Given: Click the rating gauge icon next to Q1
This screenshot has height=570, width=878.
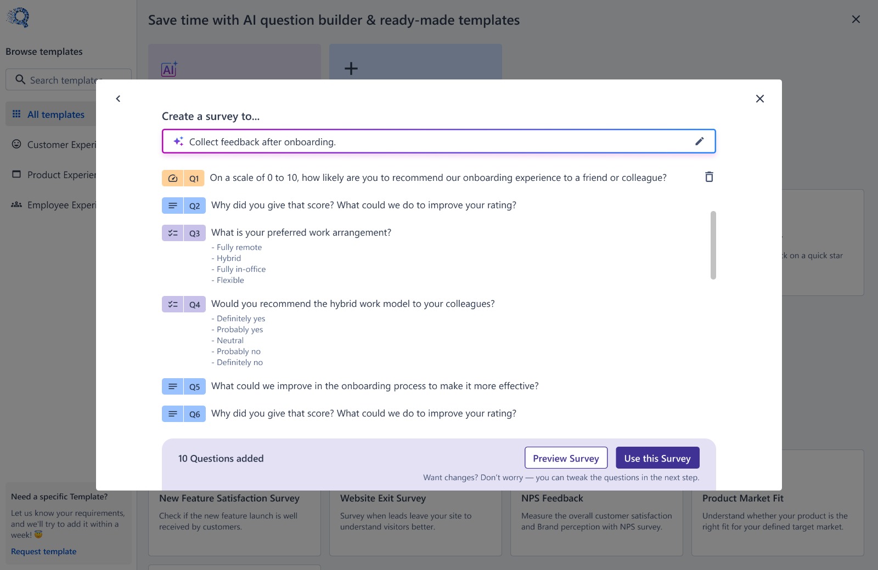Looking at the screenshot, I should click(x=173, y=178).
